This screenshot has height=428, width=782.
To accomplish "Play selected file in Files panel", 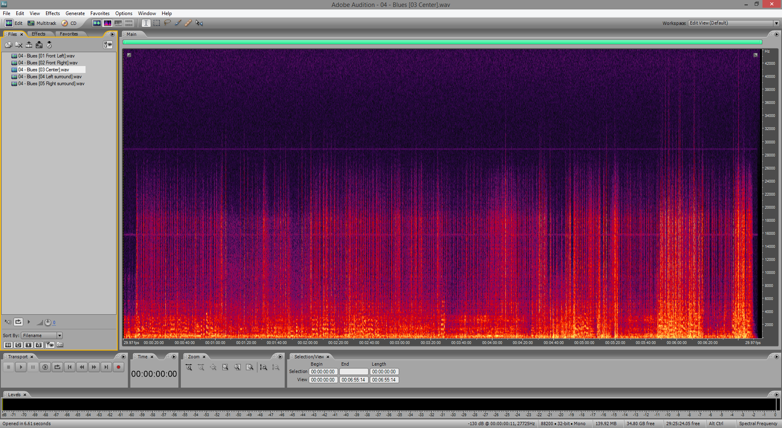I will (x=29, y=322).
